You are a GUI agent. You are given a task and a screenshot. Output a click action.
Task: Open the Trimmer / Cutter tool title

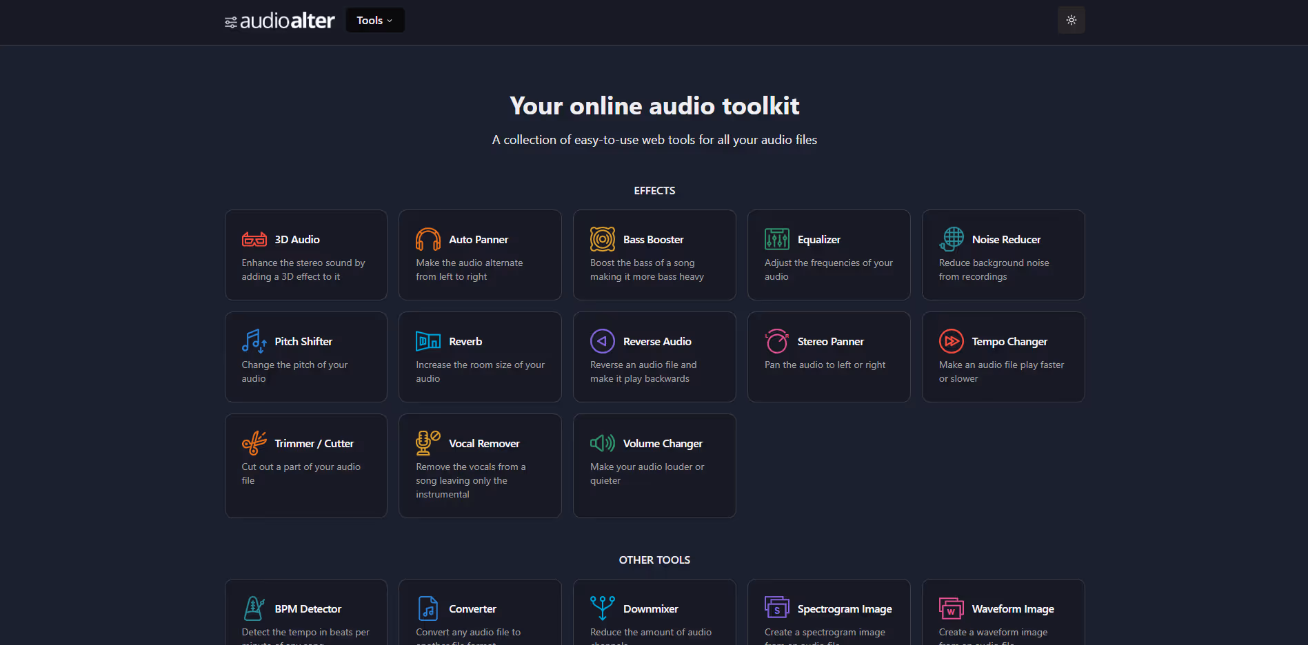point(314,444)
